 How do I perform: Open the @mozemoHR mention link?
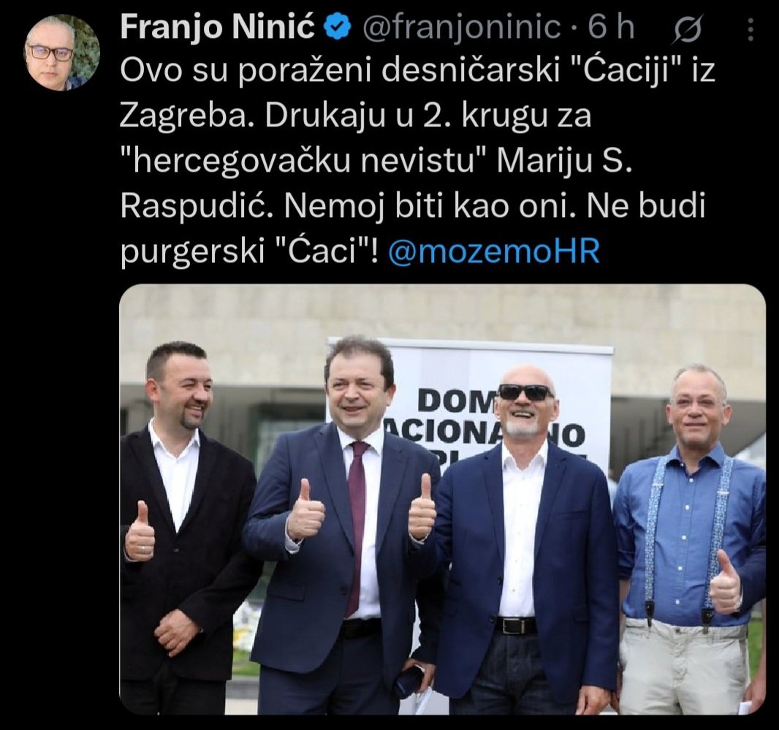point(493,251)
